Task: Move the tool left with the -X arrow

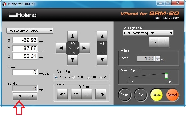Action: [61, 48]
